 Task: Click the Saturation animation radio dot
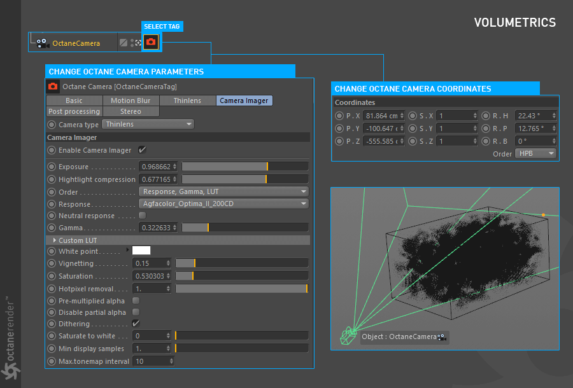click(x=52, y=276)
